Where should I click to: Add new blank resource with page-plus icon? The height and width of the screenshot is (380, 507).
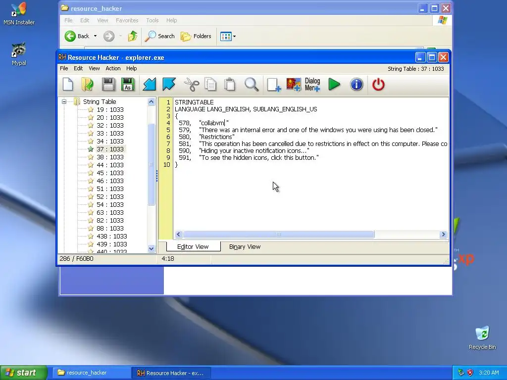coord(274,85)
